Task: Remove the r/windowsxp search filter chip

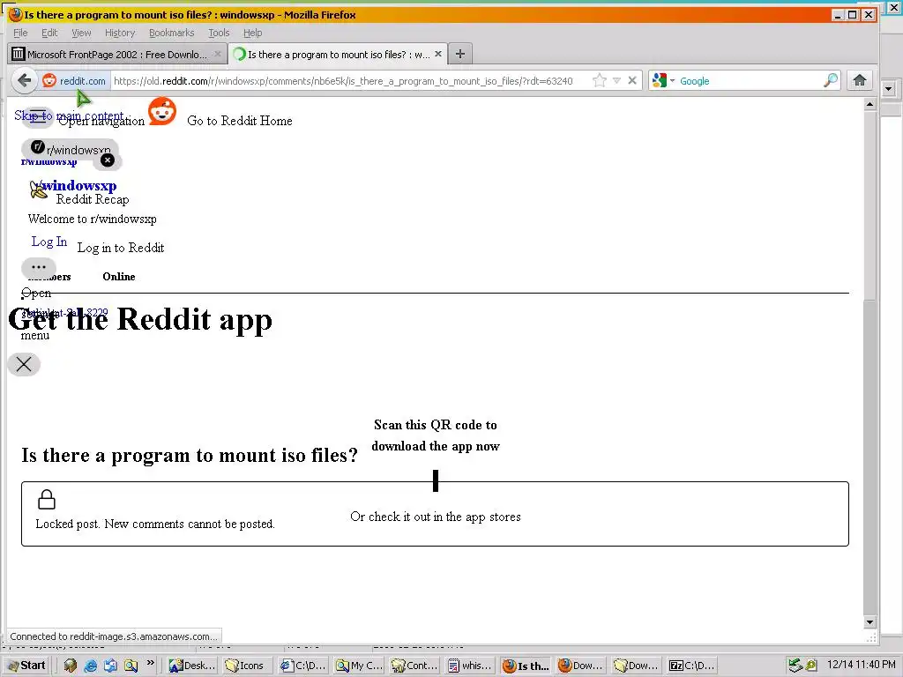Action: point(107,160)
